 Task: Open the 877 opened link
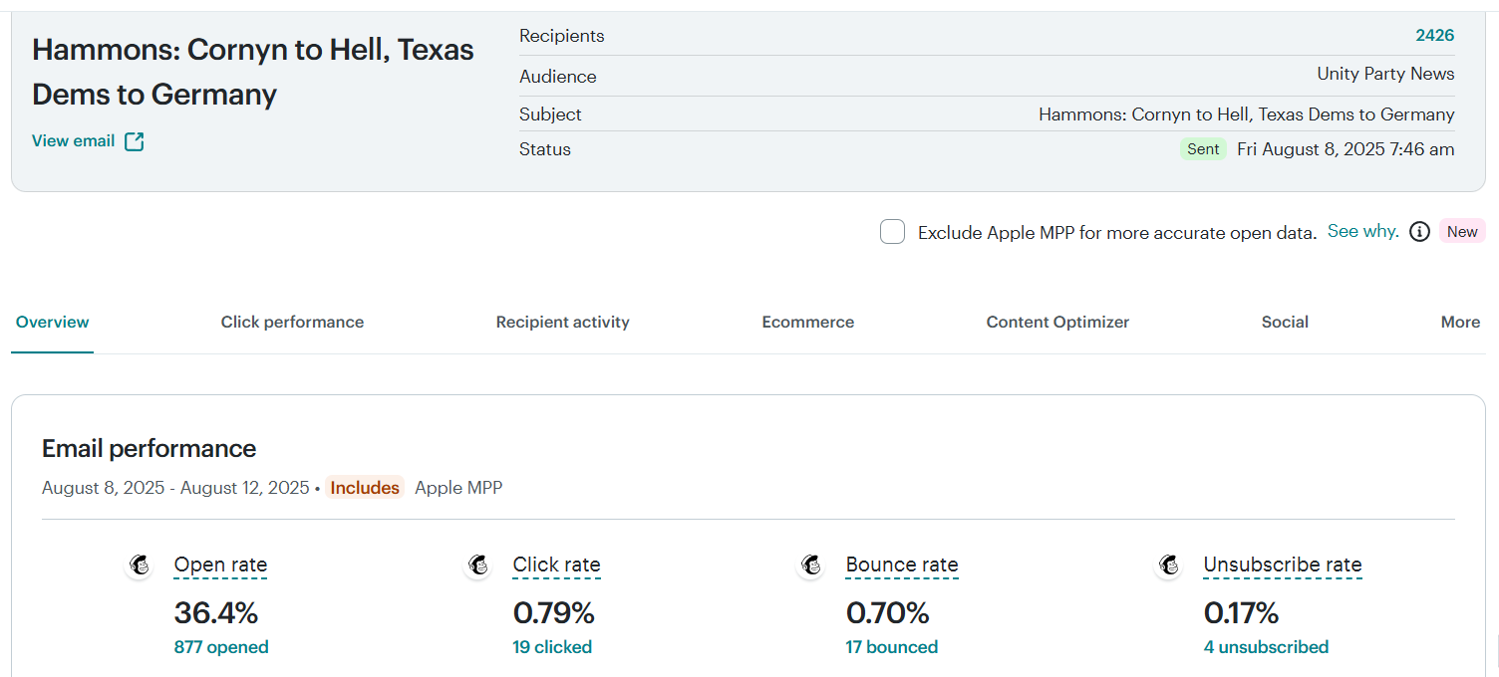(x=221, y=647)
